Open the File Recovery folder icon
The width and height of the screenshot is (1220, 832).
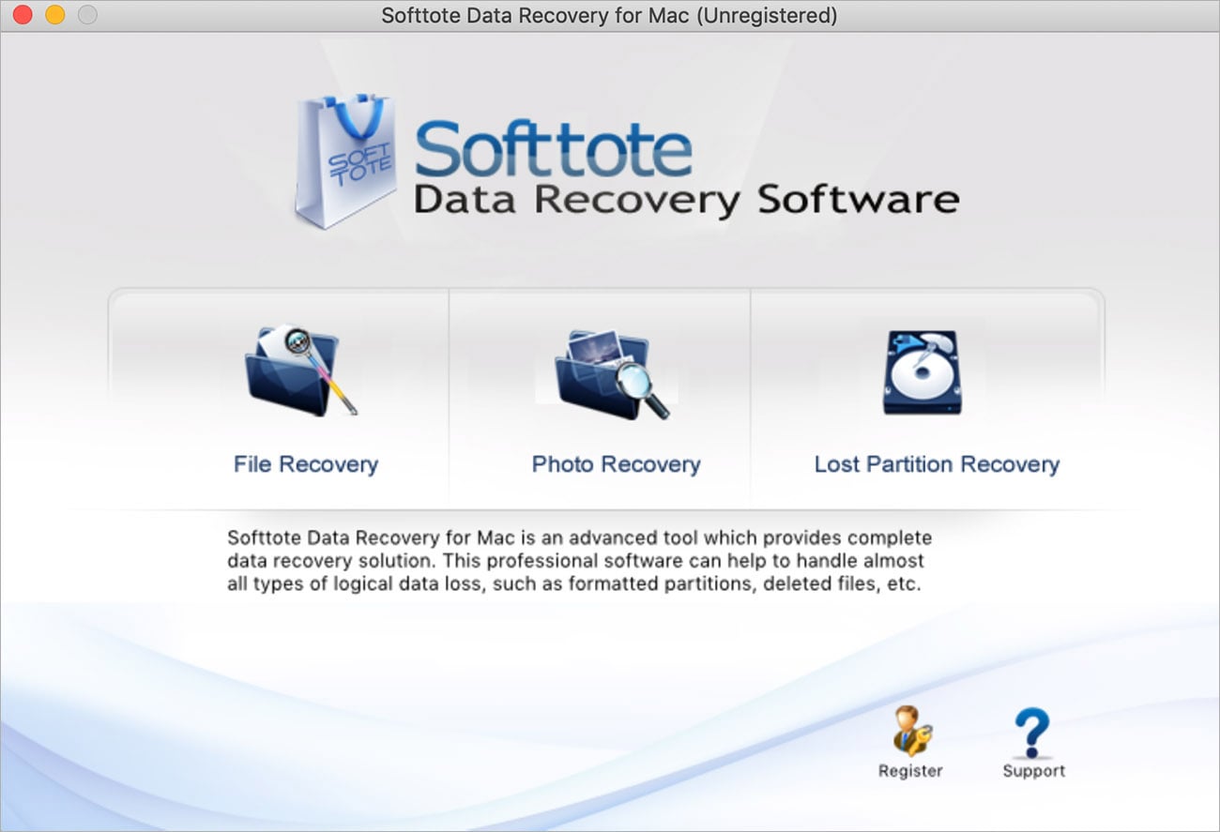tap(300, 372)
